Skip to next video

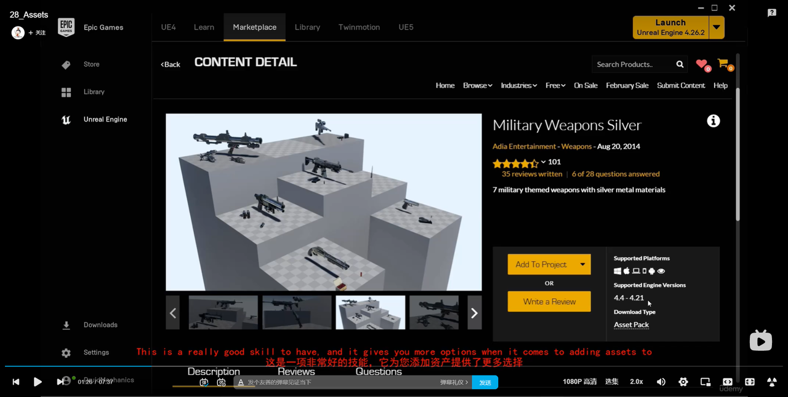pos(60,382)
